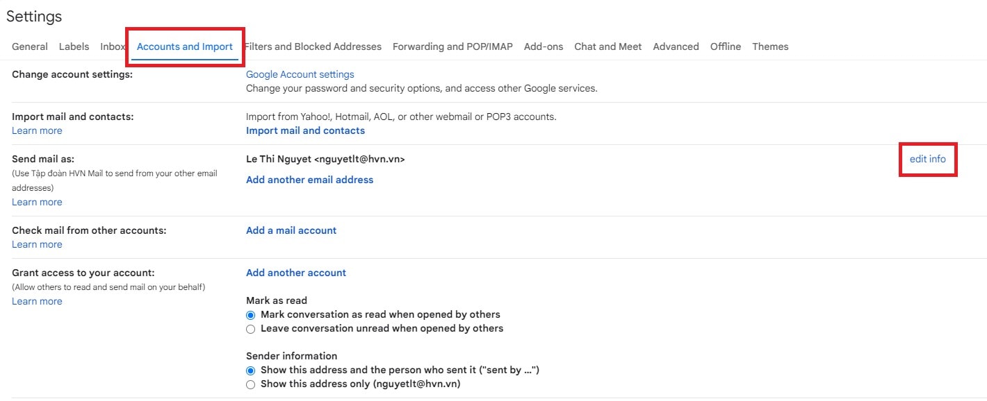Open Forwarding and POP/IMAP tab
The image size is (987, 401).
[452, 46]
